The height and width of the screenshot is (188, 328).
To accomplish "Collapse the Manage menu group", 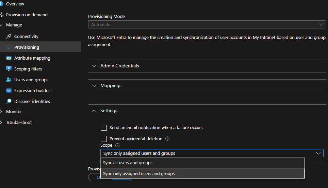I will click(1, 25).
